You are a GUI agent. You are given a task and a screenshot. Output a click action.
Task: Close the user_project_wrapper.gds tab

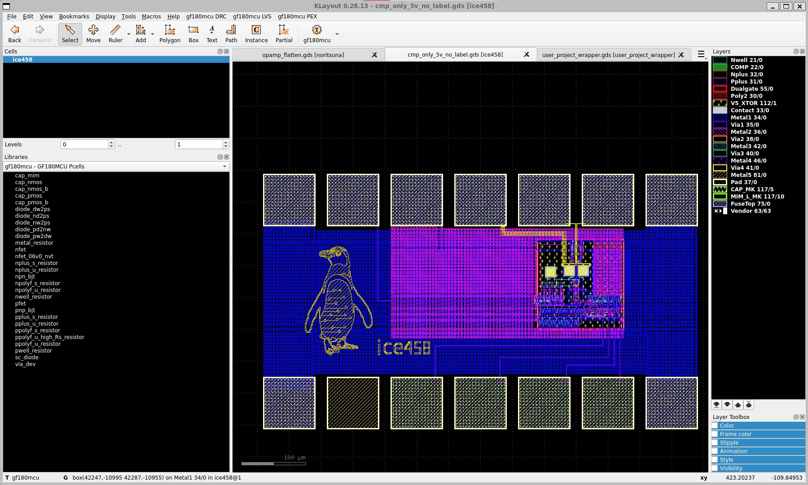[681, 55]
